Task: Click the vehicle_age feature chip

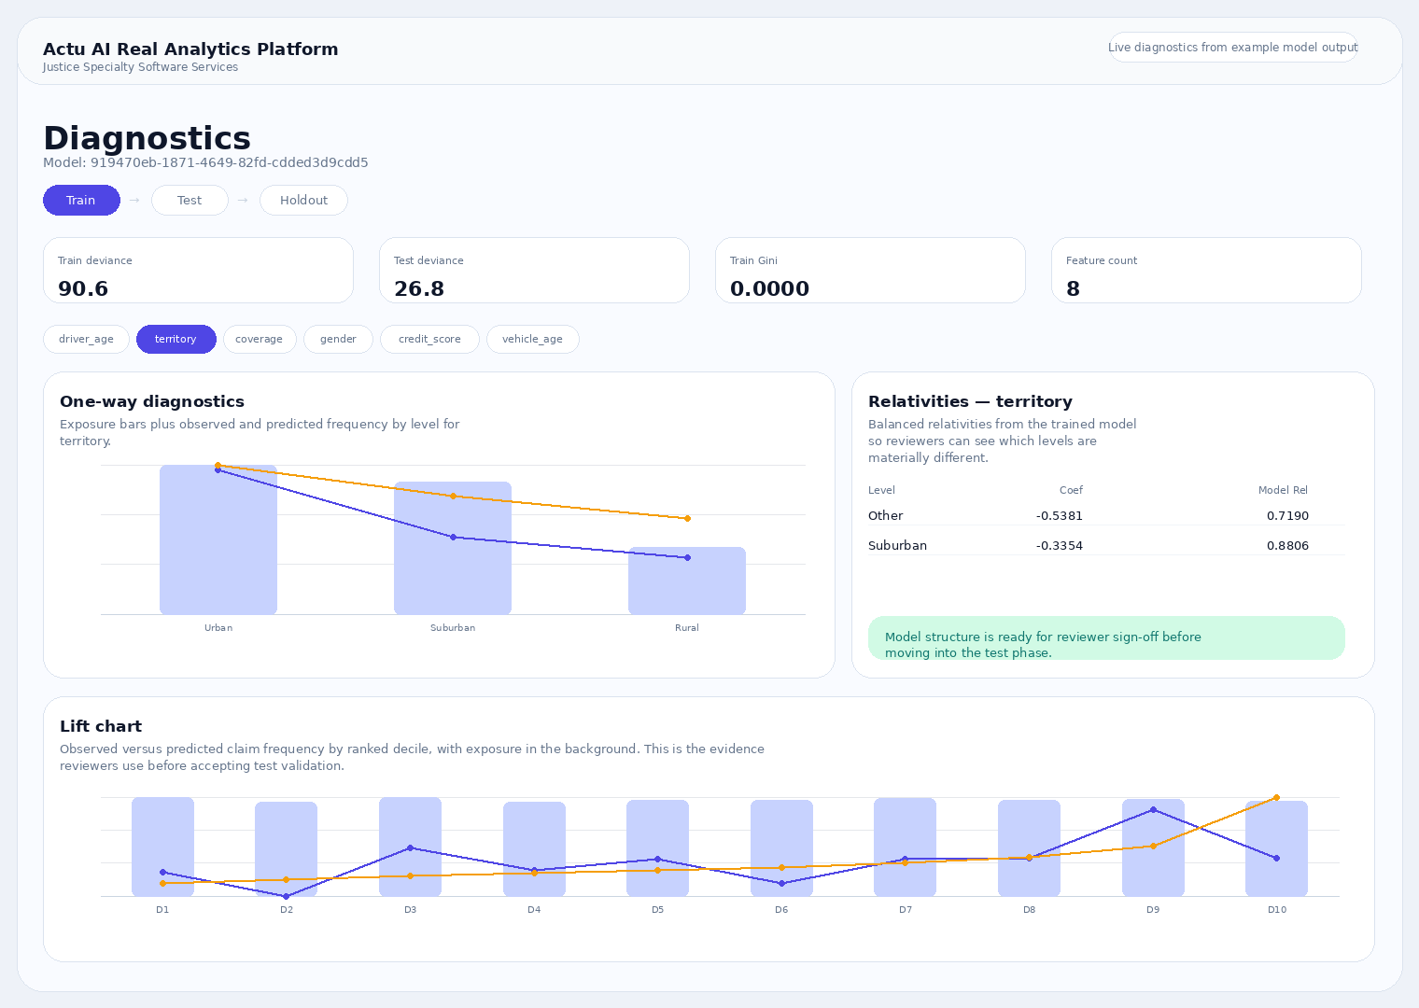Action: click(x=532, y=339)
